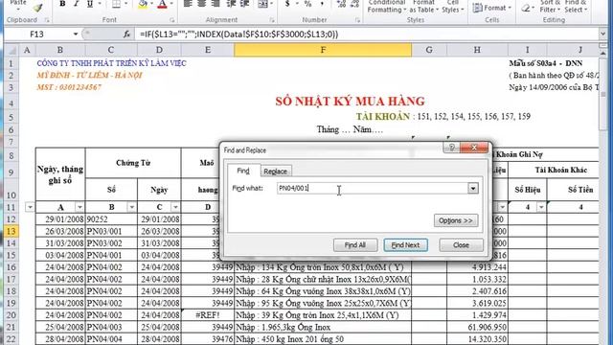Decrease decimal places
The width and height of the screenshot is (613, 345).
354,4
